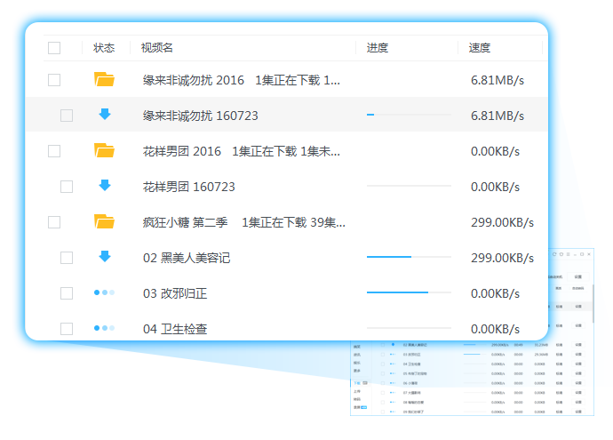Check the box for 缘来非诚勿扰 2016 folder
The width and height of the screenshot is (613, 440).
54,80
